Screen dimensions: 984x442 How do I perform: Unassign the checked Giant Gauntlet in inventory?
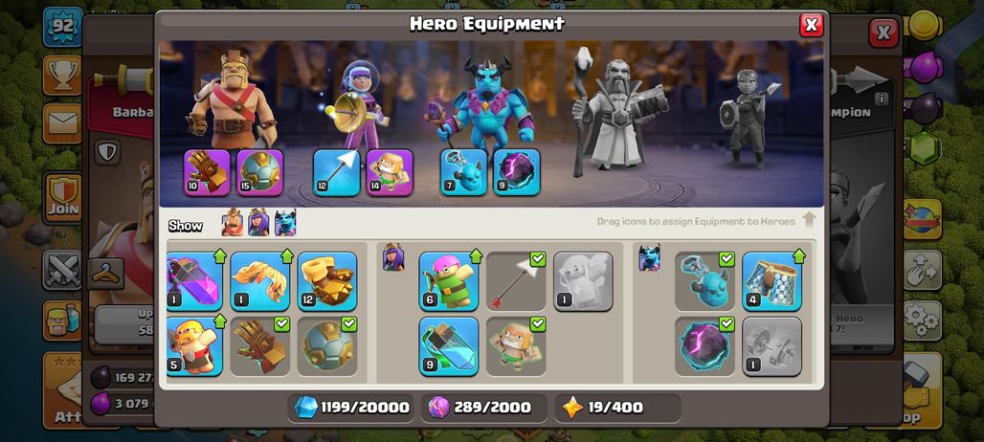pos(259,346)
